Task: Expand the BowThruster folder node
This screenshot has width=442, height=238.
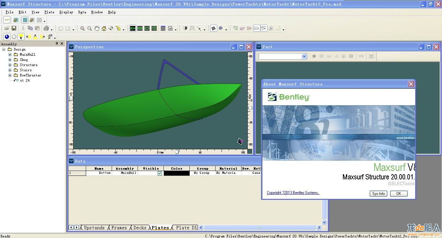Action: coord(10,75)
